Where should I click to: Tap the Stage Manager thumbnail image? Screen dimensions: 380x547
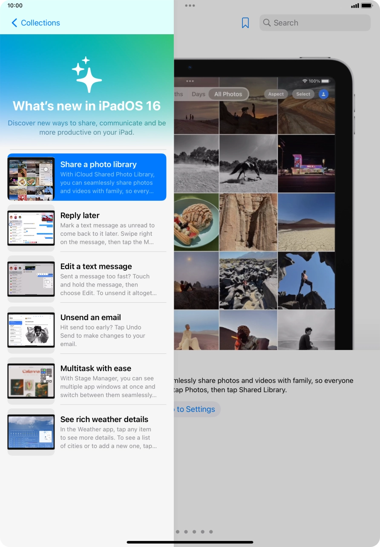point(31,381)
